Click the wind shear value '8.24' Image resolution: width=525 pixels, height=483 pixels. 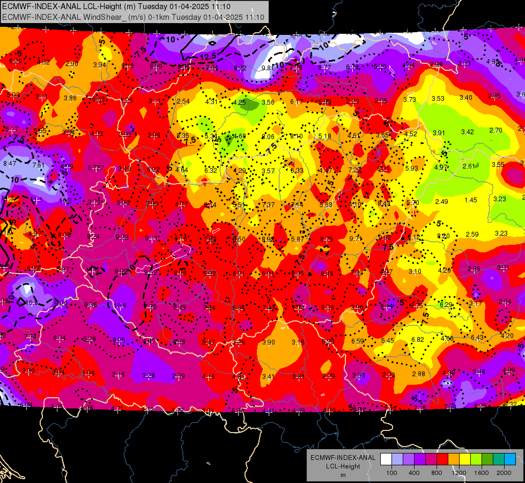93,236
